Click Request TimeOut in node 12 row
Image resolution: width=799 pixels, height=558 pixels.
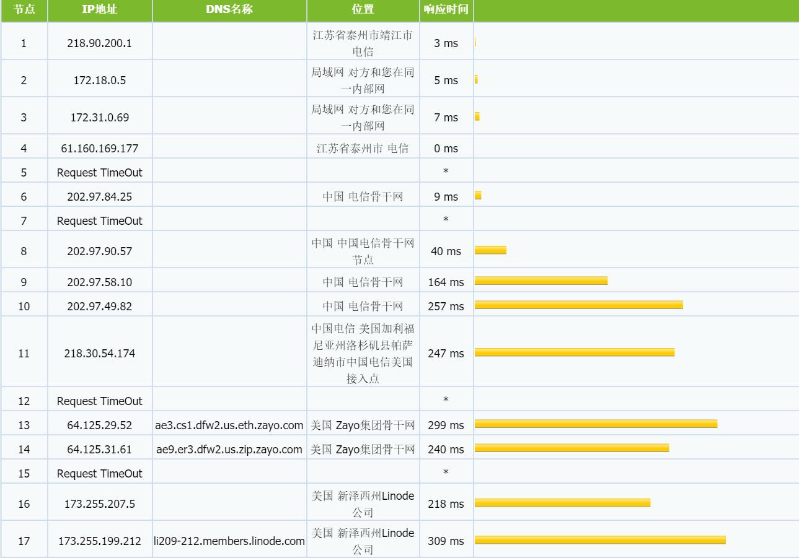tap(100, 401)
